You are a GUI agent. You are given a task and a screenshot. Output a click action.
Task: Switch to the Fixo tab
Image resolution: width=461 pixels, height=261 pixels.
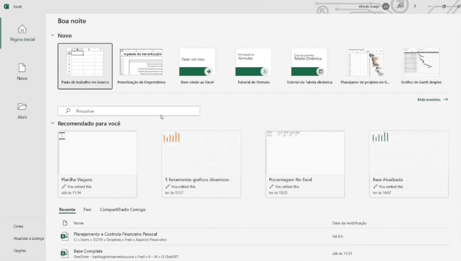[x=87, y=210]
